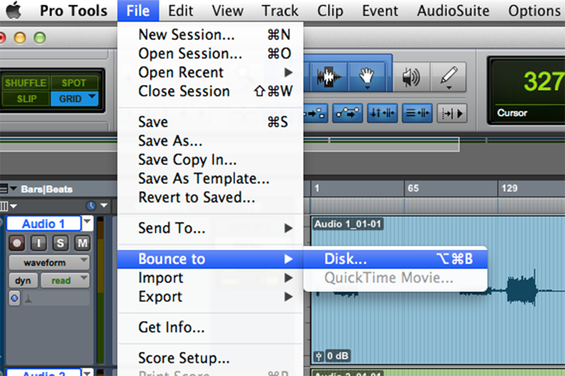
Task: Open the Pro Tools application menu
Action: pyautogui.click(x=73, y=10)
